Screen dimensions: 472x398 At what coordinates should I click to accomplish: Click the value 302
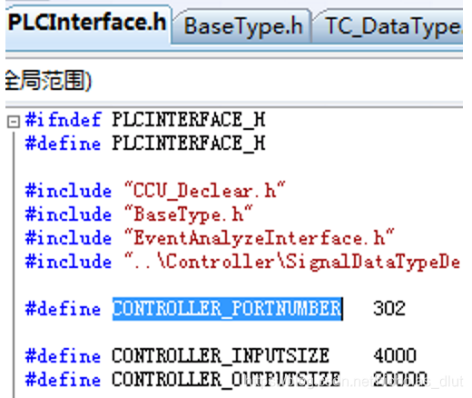click(x=389, y=309)
